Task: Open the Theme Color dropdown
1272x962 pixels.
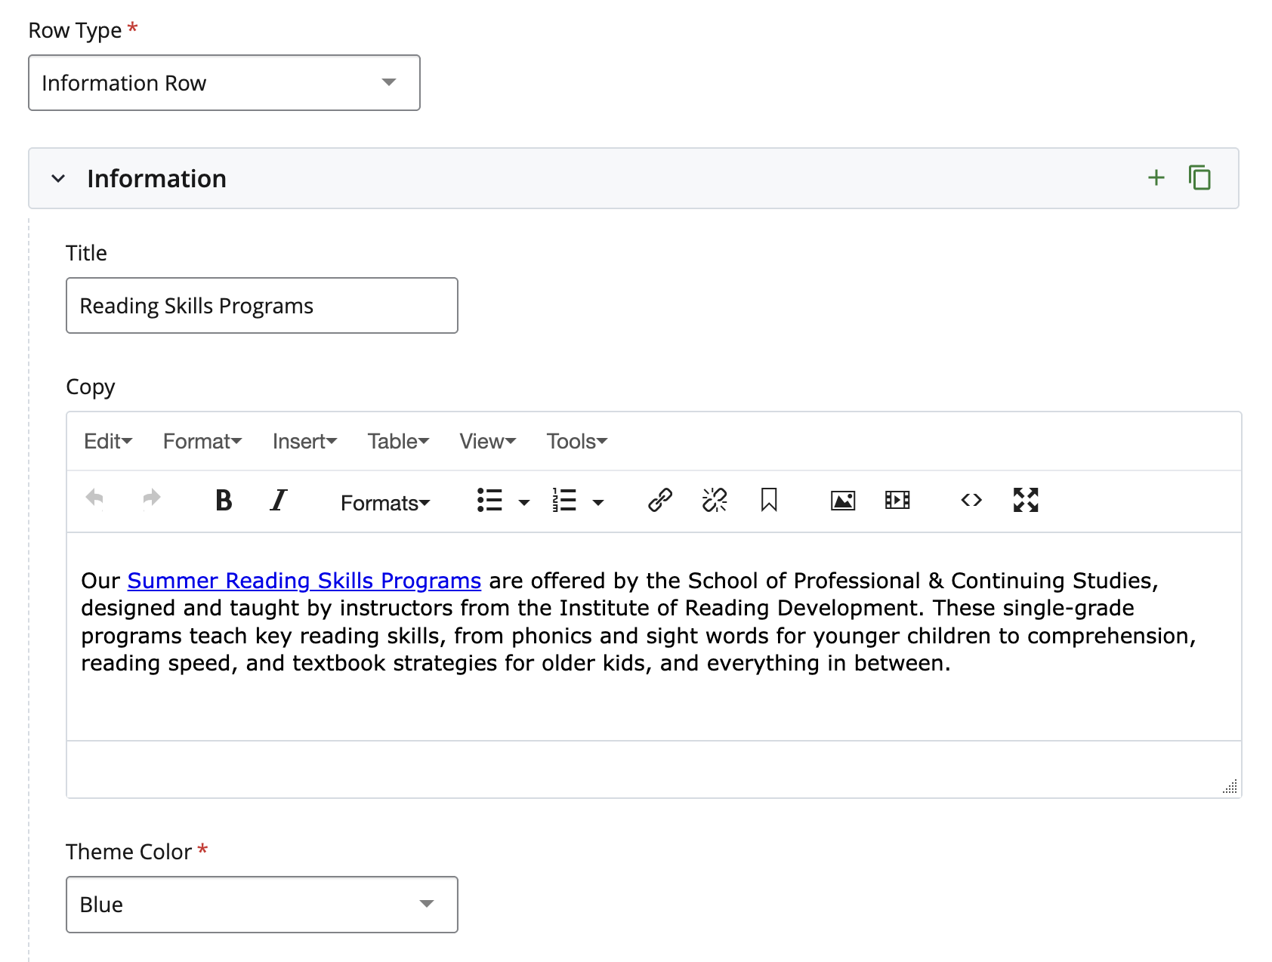Action: coord(261,904)
